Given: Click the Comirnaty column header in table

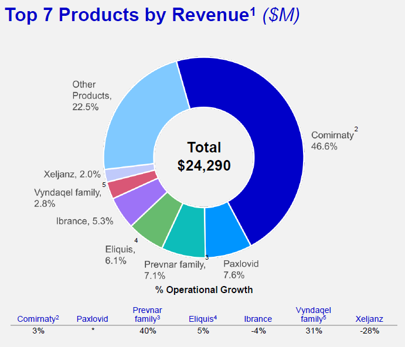Looking at the screenshot, I should tap(38, 319).
